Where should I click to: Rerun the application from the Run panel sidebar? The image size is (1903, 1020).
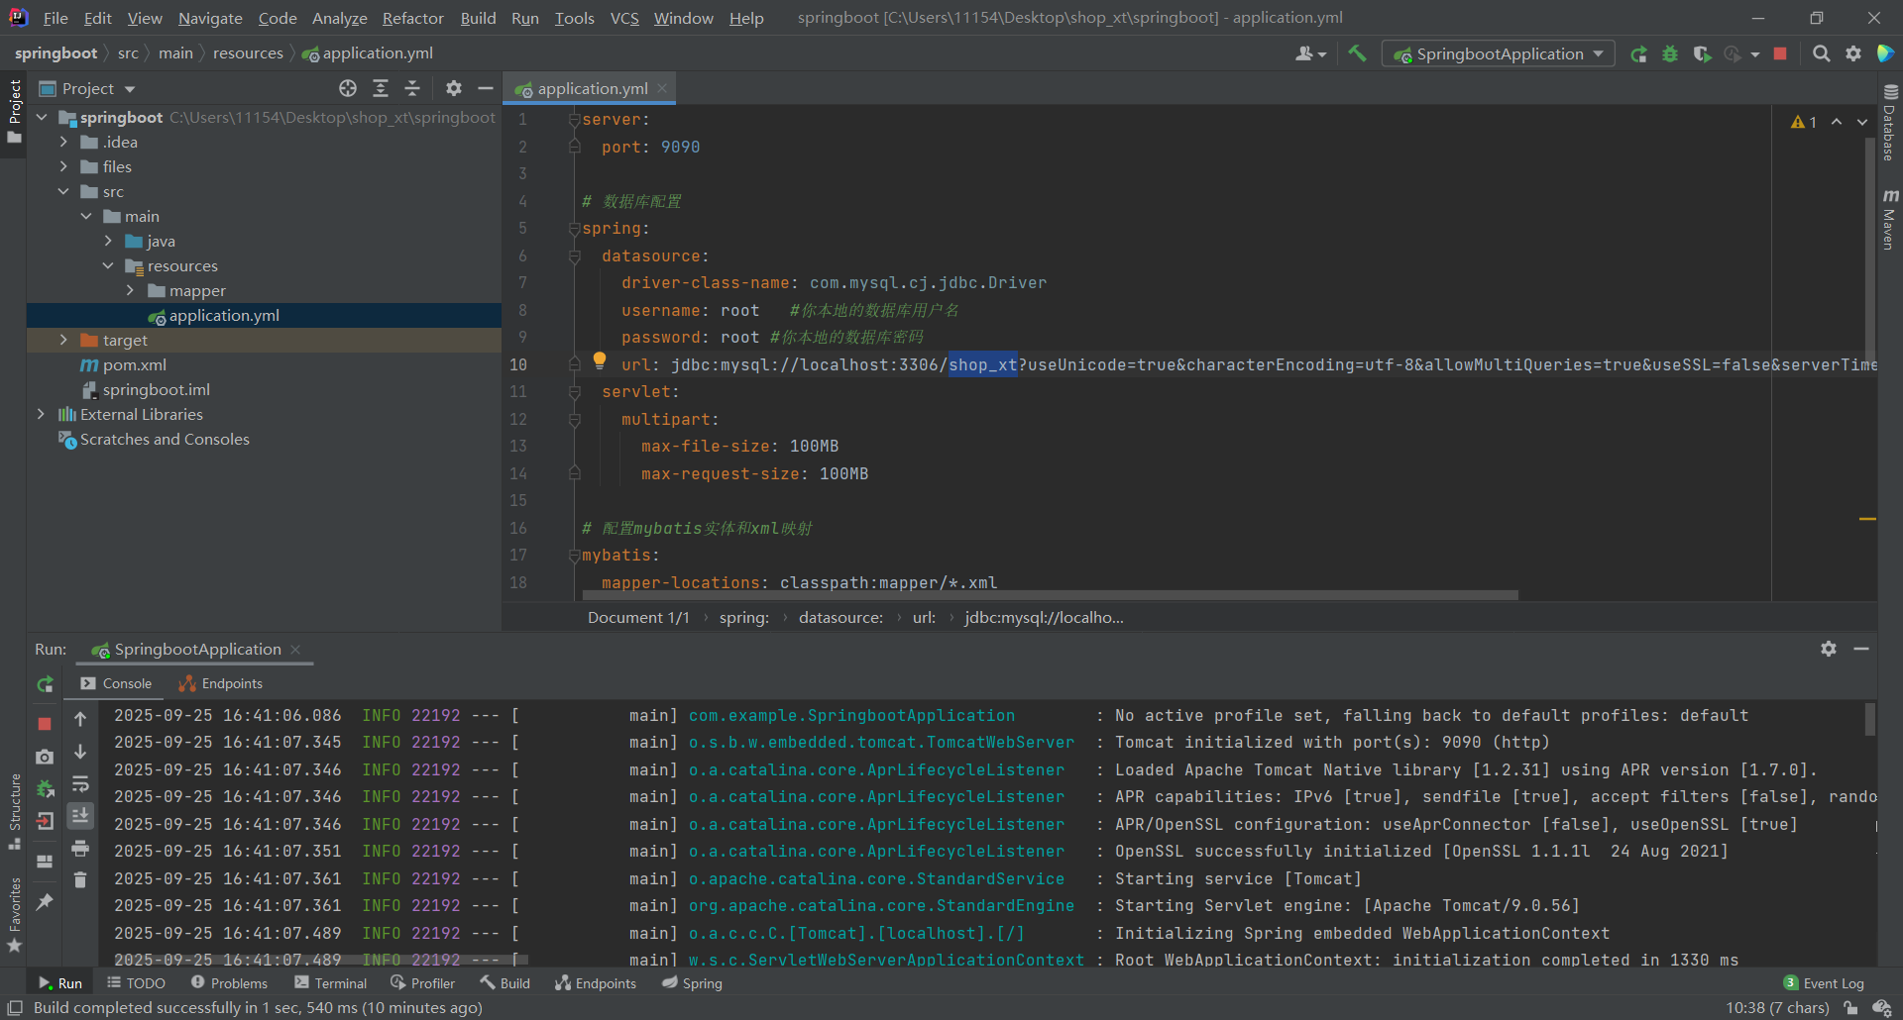click(45, 684)
